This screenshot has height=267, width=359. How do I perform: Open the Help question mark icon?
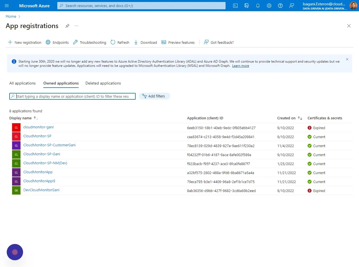pyautogui.click(x=280, y=6)
